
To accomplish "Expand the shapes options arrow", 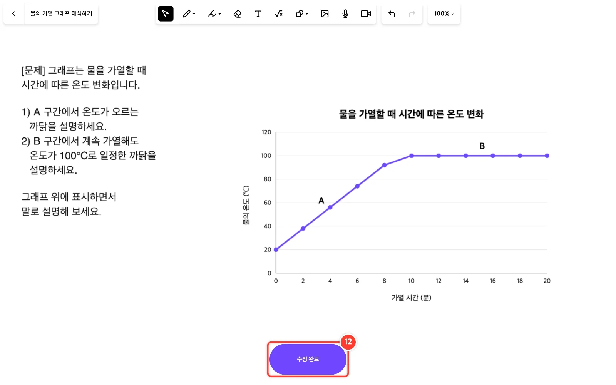I will pyautogui.click(x=307, y=14).
